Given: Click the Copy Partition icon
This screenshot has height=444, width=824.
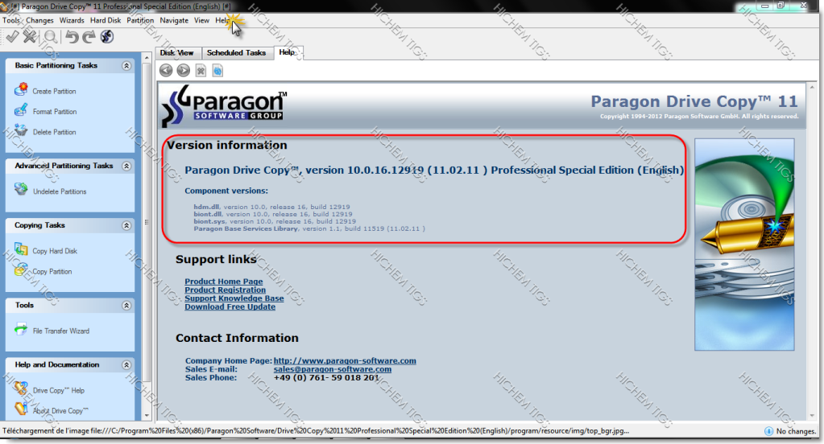Looking at the screenshot, I should pos(21,269).
